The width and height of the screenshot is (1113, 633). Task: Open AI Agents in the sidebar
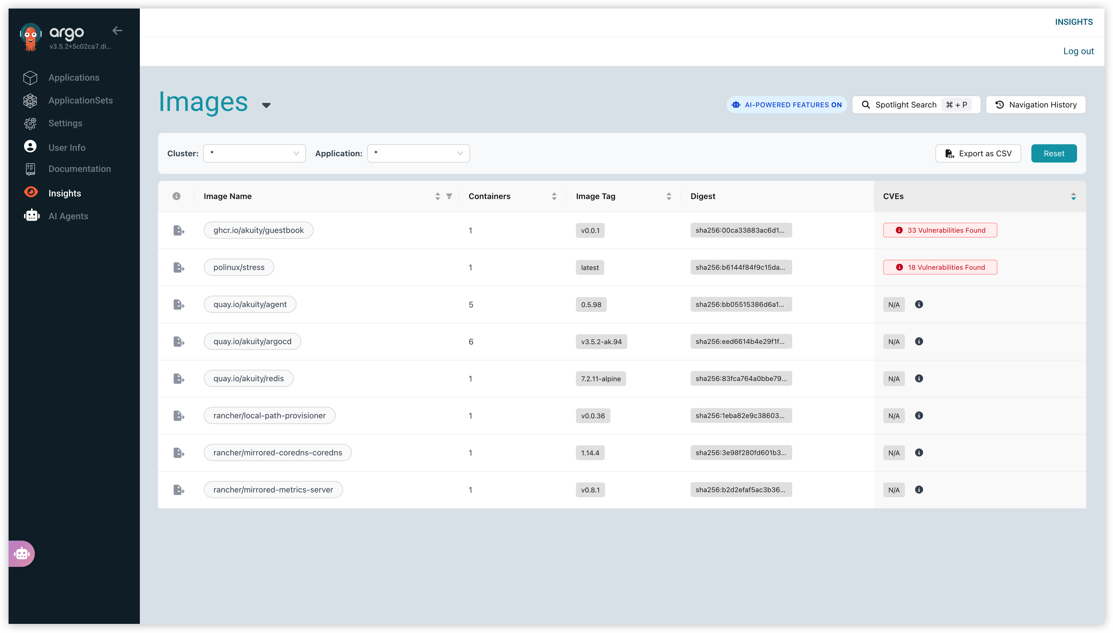(x=68, y=216)
